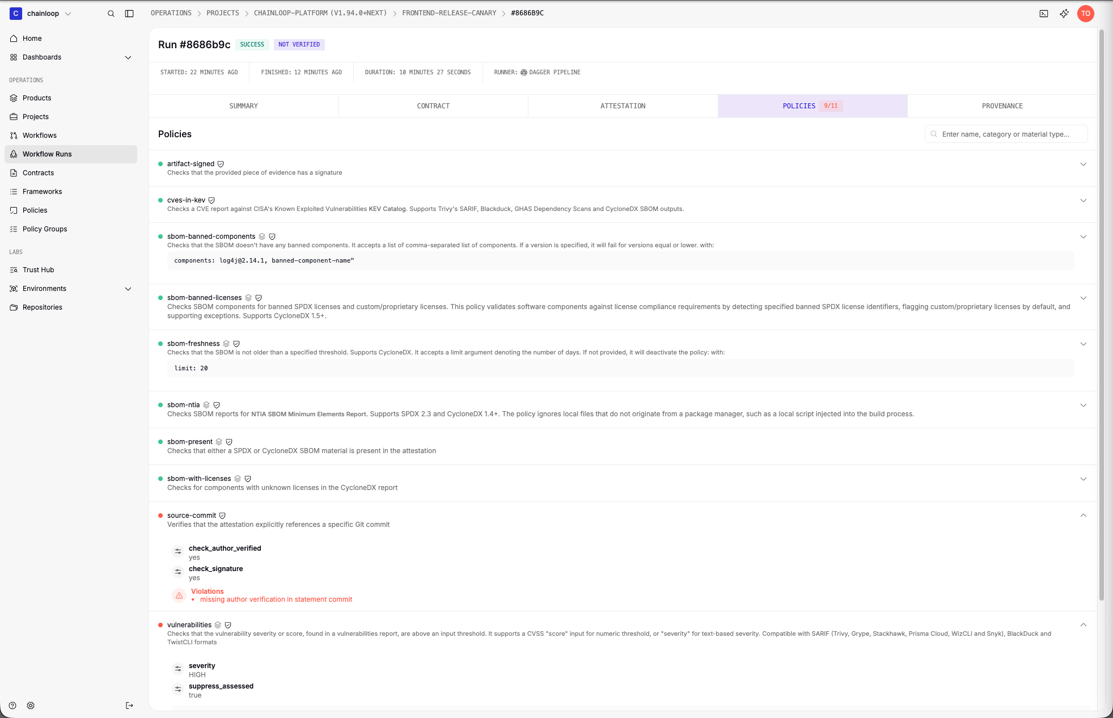
Task: Click the Violations warning triangle icon
Action: pyautogui.click(x=179, y=595)
